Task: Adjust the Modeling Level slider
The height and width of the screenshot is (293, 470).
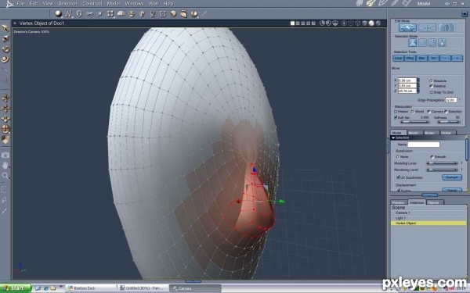Action: tap(442, 163)
